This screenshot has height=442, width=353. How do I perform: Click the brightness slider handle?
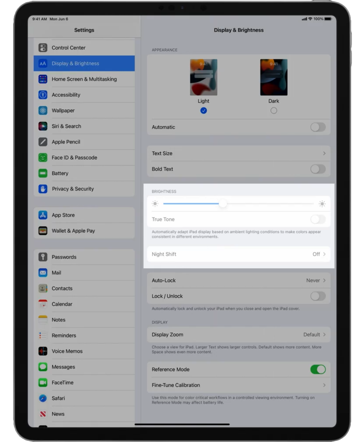tap(223, 204)
